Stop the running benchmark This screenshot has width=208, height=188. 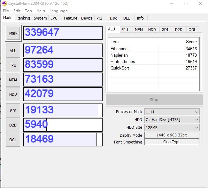(154, 100)
